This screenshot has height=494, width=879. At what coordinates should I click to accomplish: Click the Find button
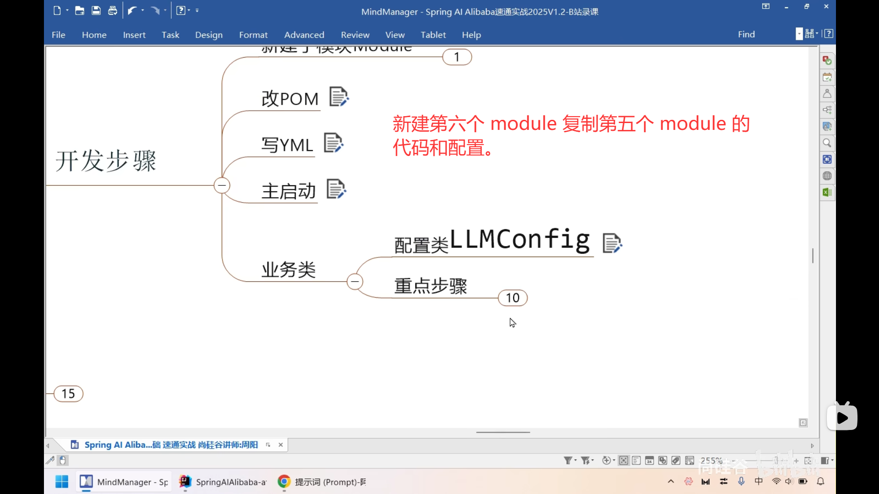coord(746,34)
